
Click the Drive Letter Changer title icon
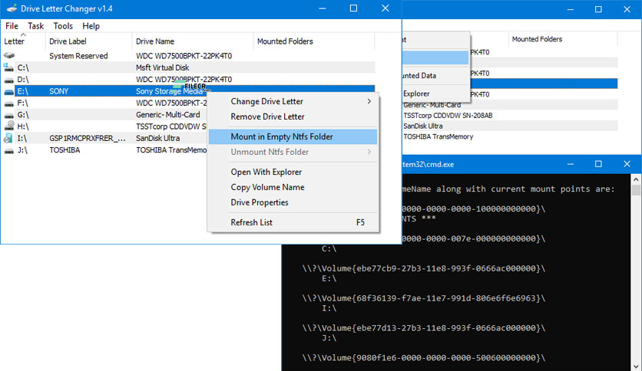(x=12, y=8)
